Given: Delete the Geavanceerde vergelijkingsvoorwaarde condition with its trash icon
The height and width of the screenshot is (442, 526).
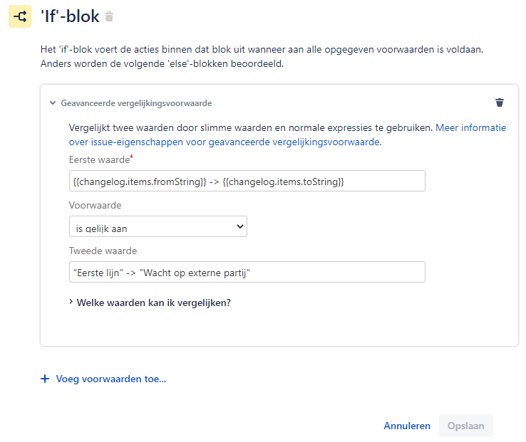Looking at the screenshot, I should tap(499, 102).
